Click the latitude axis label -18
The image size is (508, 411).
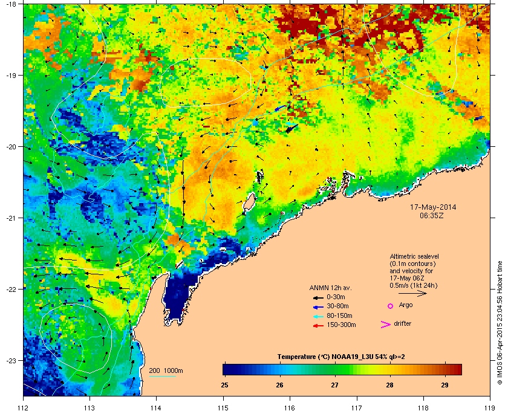tap(11, 4)
